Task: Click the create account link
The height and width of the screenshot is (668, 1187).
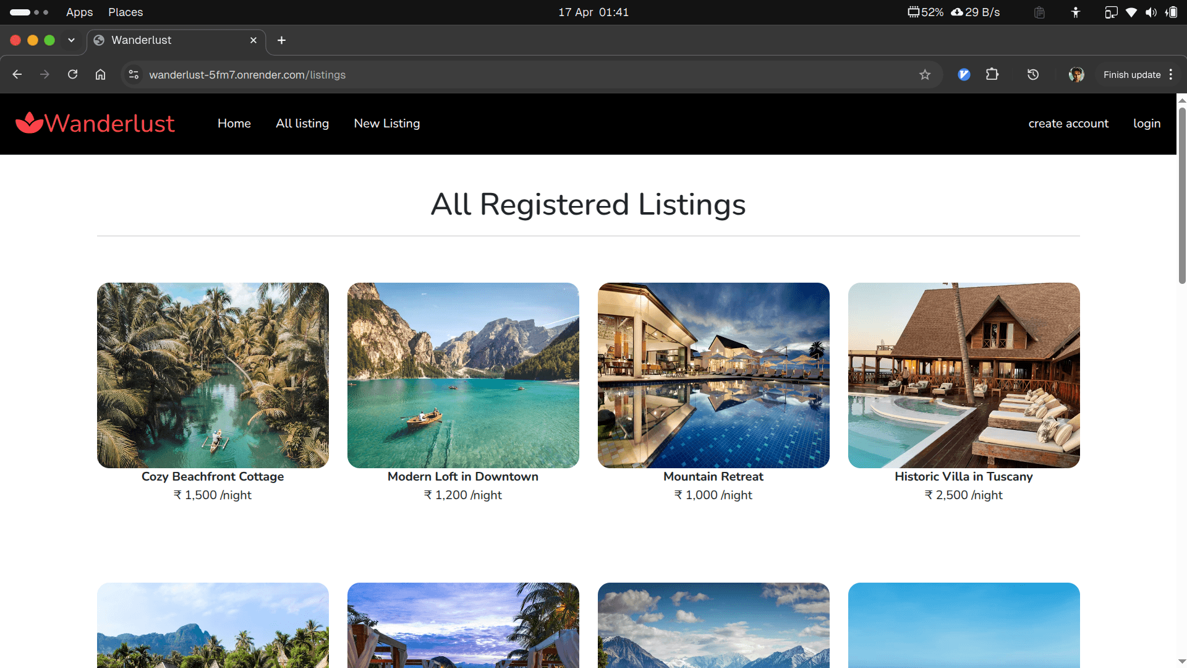Action: 1068,124
